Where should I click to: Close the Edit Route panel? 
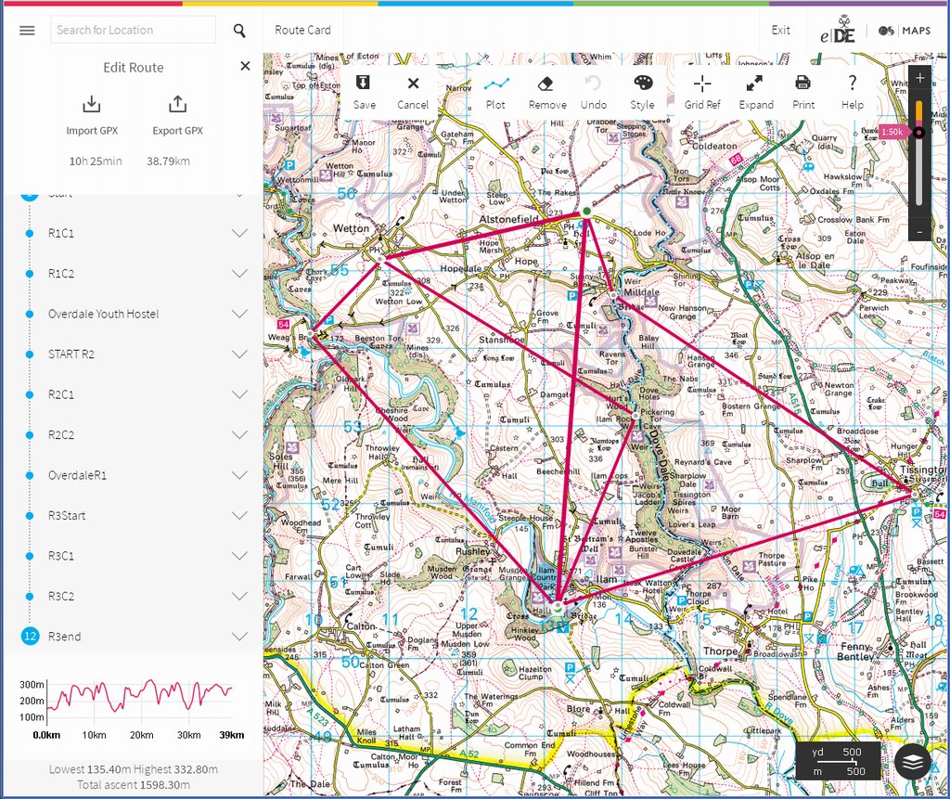click(245, 66)
